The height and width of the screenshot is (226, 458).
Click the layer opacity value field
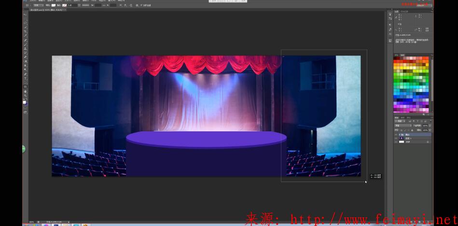[x=426, y=126]
